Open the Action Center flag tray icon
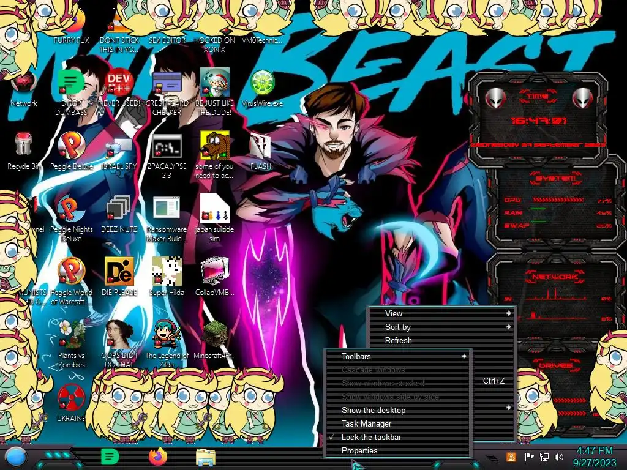The width and height of the screenshot is (627, 470). (x=529, y=457)
